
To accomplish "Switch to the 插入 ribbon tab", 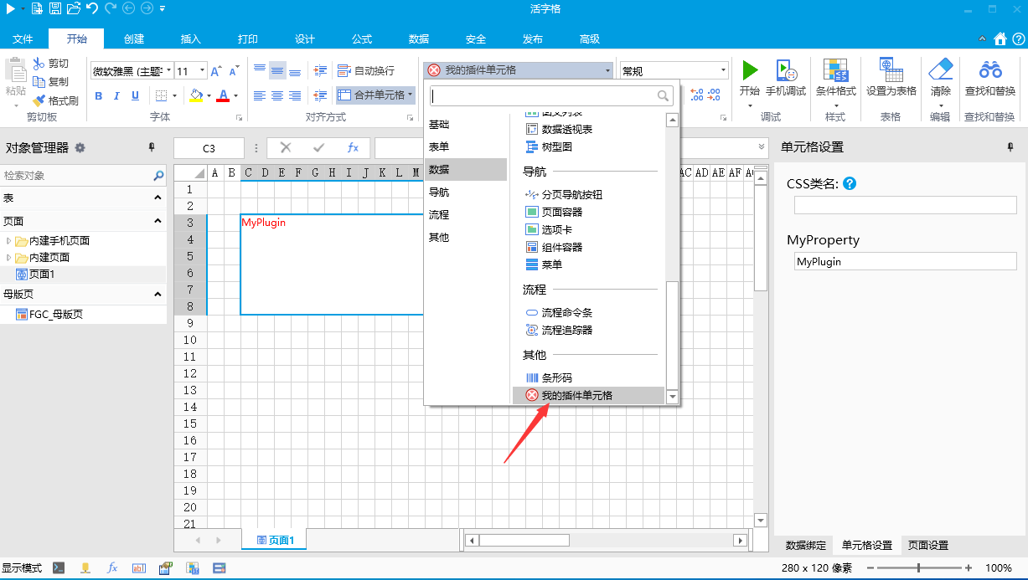I will pyautogui.click(x=191, y=39).
